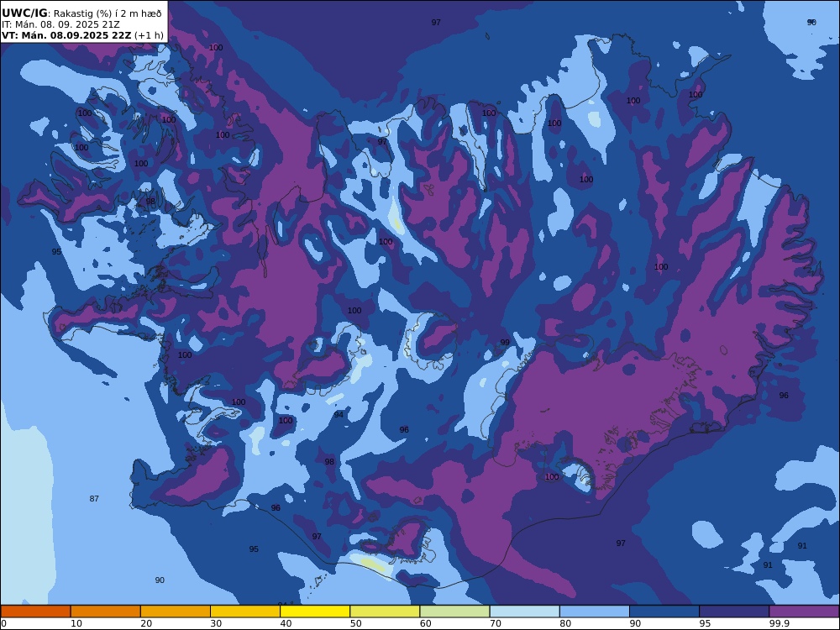
Task: Click the '20' tick label on the colorbar
Action: click(x=146, y=623)
